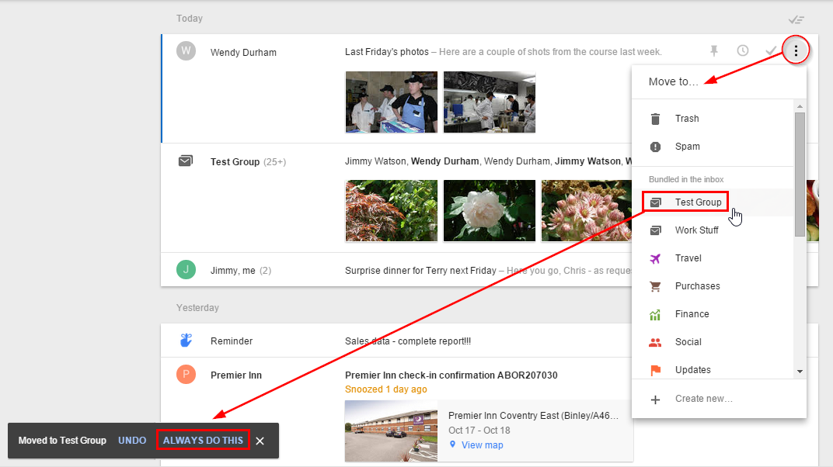The height and width of the screenshot is (467, 833).
Task: Click ALWAYS DO THIS in notification
Action: (203, 441)
